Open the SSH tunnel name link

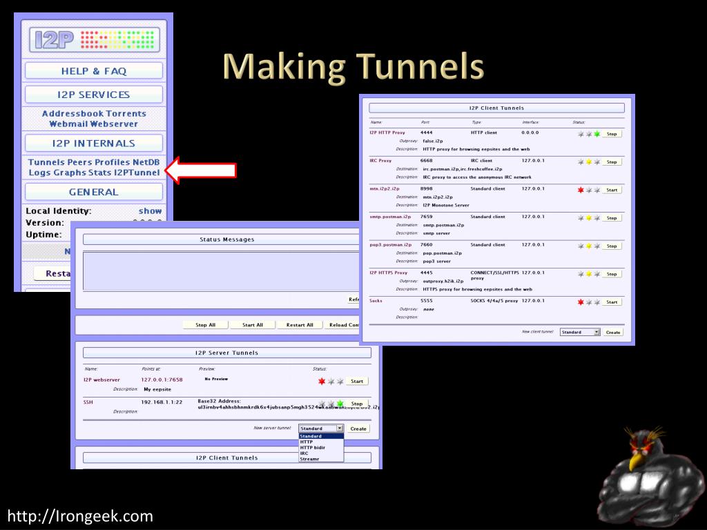point(88,402)
